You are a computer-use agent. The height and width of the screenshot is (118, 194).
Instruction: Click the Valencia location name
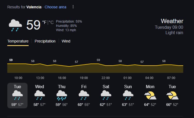tap(34, 7)
